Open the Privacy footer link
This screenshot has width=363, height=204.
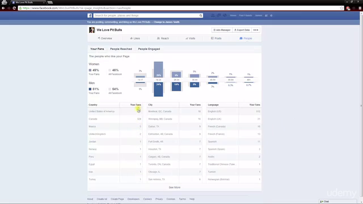pyautogui.click(x=159, y=199)
